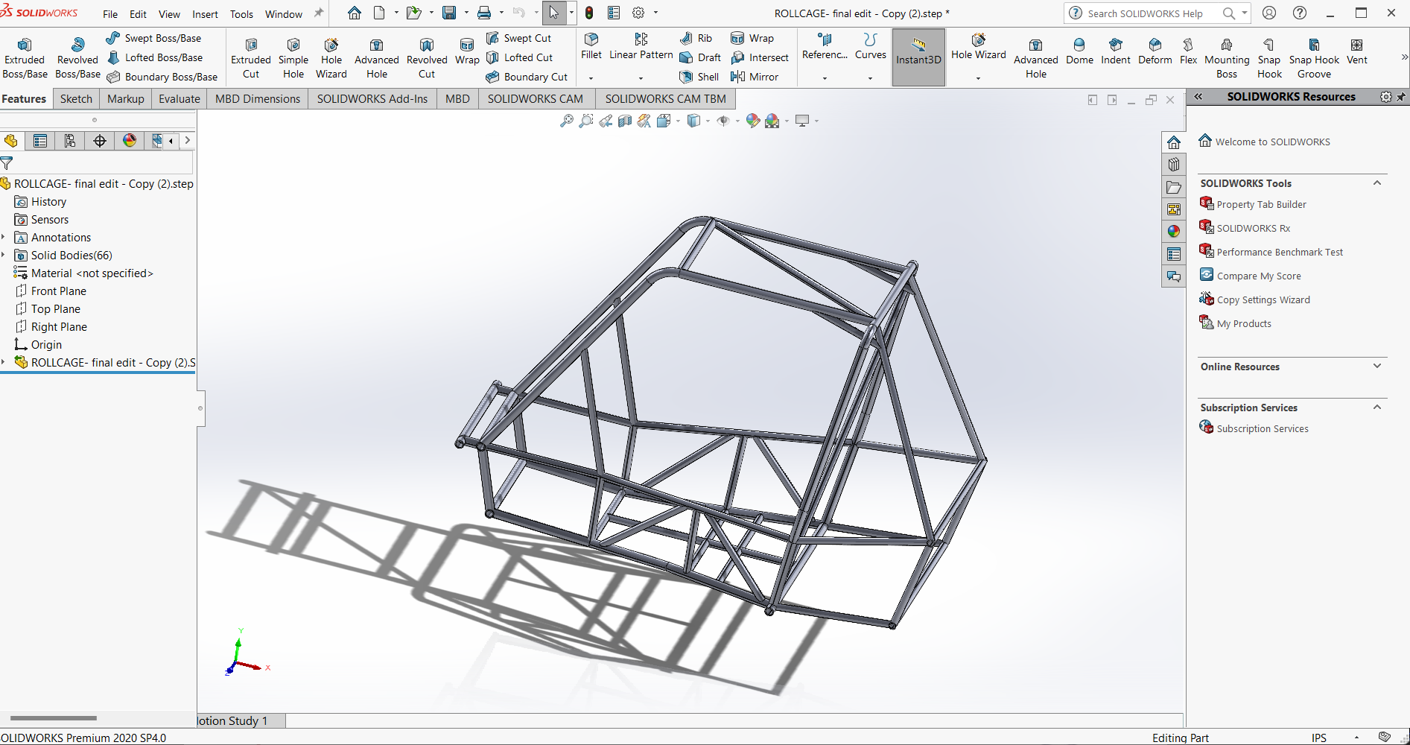This screenshot has height=745, width=1410.
Task: Select the Deform tool
Action: (x=1155, y=51)
